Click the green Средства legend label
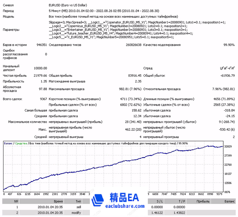 coord(21,143)
